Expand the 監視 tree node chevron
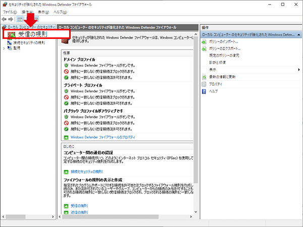Image resolution: width=303 pixels, height=227 pixels. point(4,49)
